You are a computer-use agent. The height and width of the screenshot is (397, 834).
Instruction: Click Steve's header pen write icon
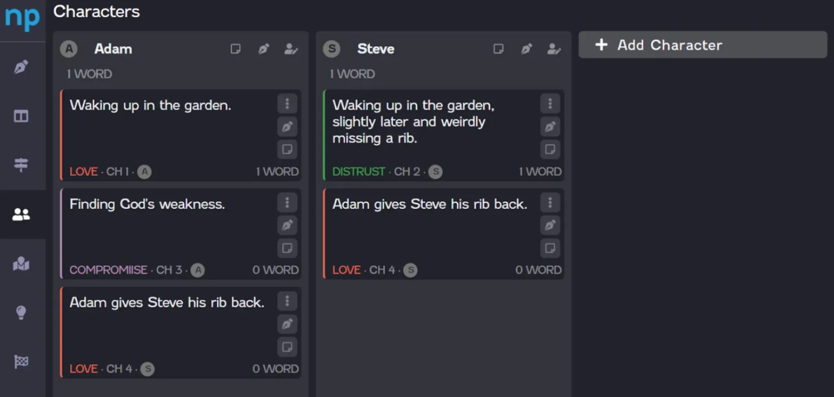click(x=527, y=49)
